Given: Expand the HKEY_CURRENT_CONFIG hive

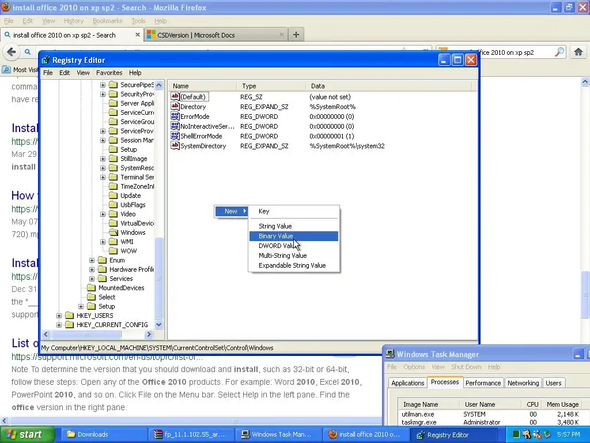Looking at the screenshot, I should tap(59, 325).
